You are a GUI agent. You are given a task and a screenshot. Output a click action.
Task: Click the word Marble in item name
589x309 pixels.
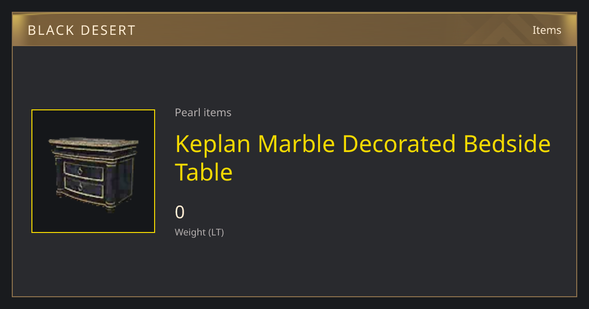296,144
